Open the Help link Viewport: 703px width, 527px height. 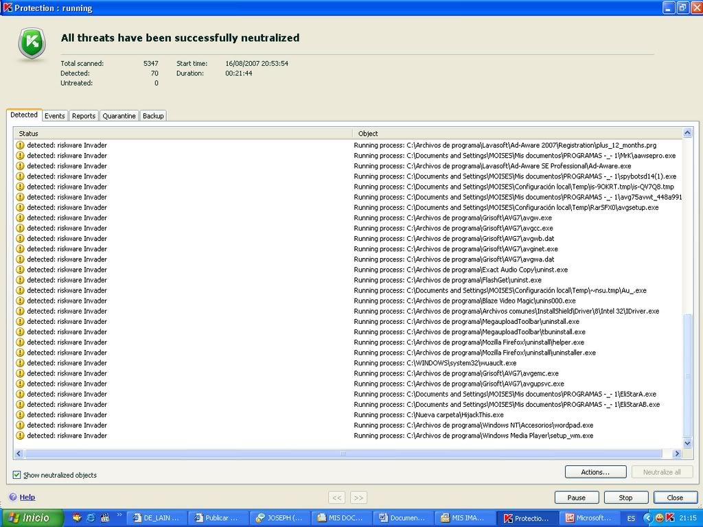[x=27, y=497]
